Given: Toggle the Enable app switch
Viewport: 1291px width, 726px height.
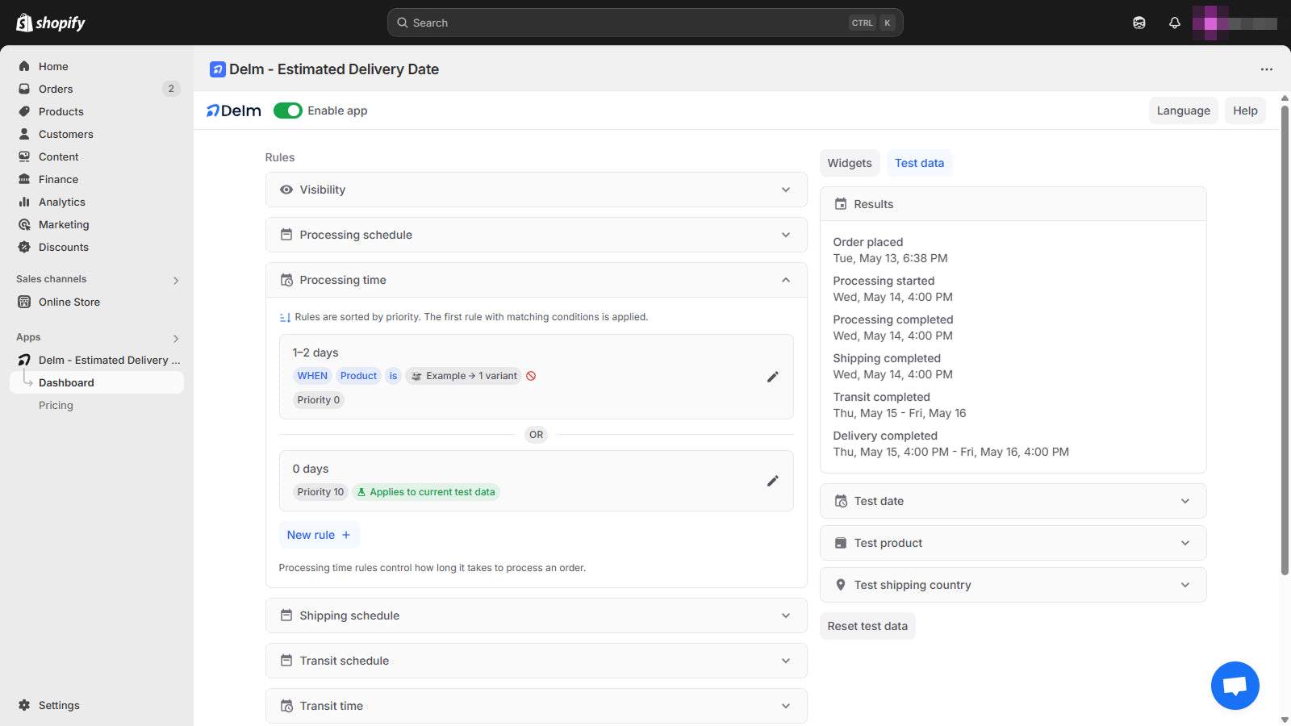Looking at the screenshot, I should [x=287, y=111].
